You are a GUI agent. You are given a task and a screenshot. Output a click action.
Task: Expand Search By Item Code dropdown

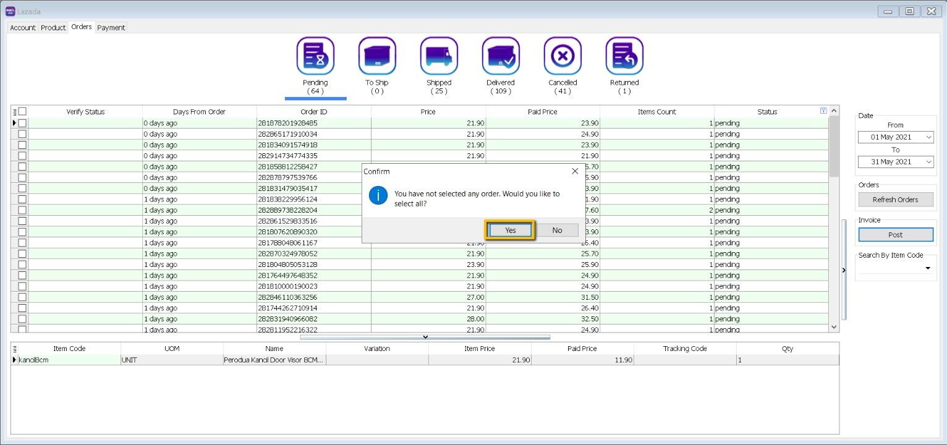927,268
